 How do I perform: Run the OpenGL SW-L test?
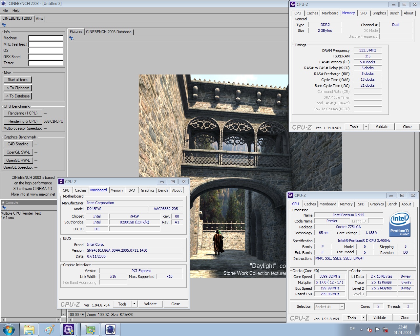pyautogui.click(x=18, y=152)
